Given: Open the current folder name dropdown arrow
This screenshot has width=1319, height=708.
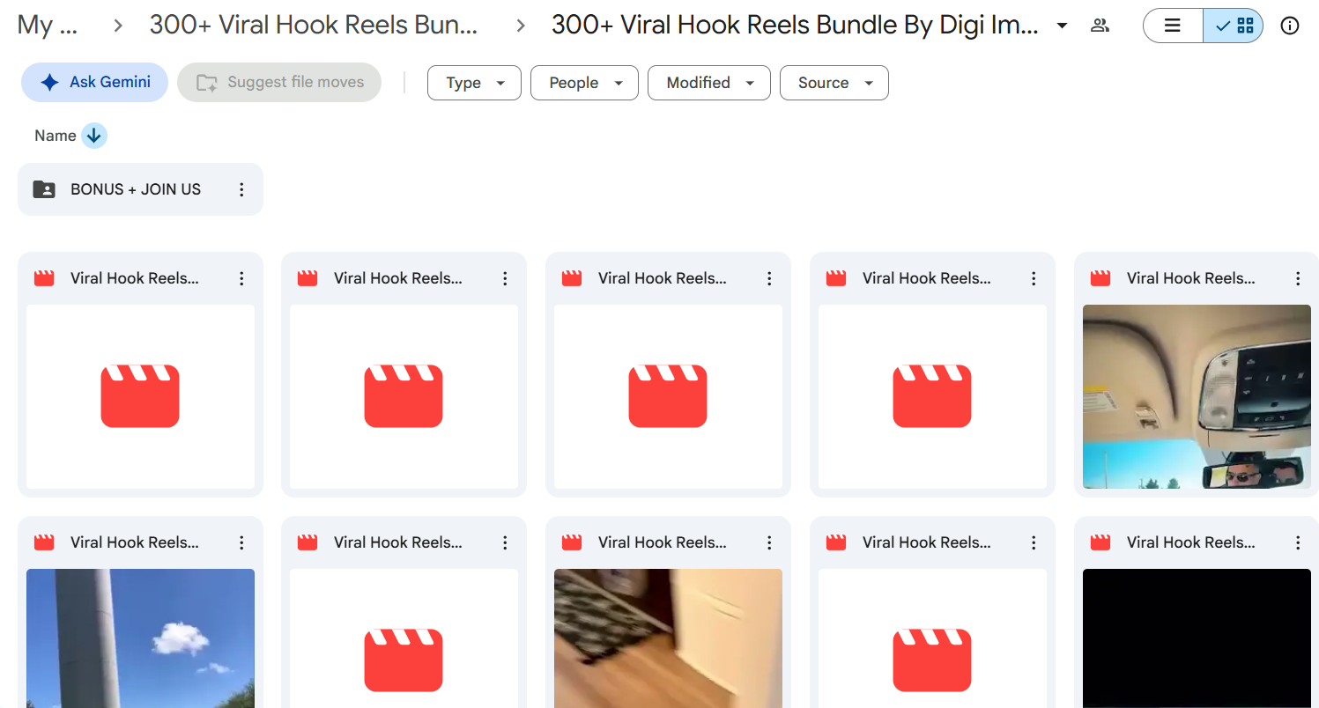Looking at the screenshot, I should tap(1062, 26).
